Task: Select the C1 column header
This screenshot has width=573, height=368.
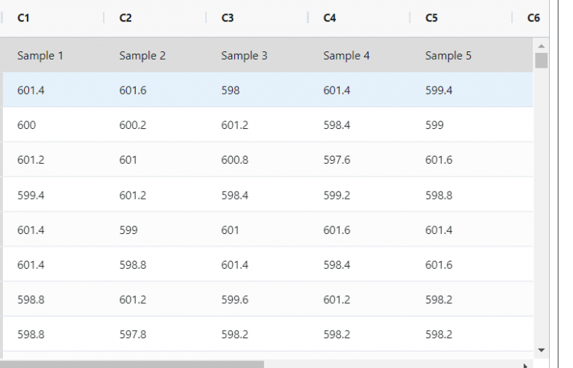Action: 24,18
